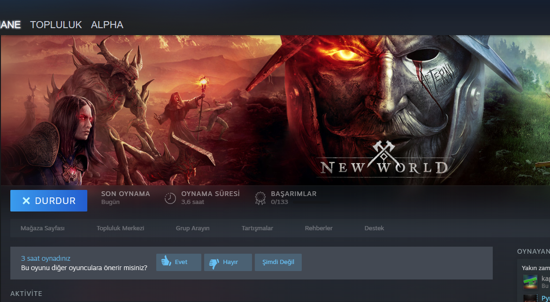The image size is (550, 302).
Task: Click the achievements badge icon
Action: [x=260, y=198]
